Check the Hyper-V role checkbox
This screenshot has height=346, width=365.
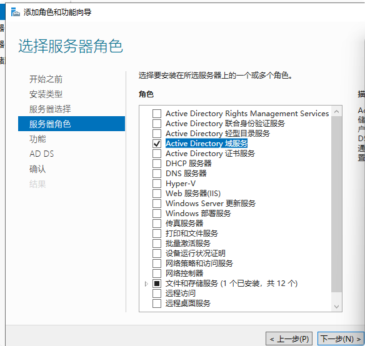157,184
